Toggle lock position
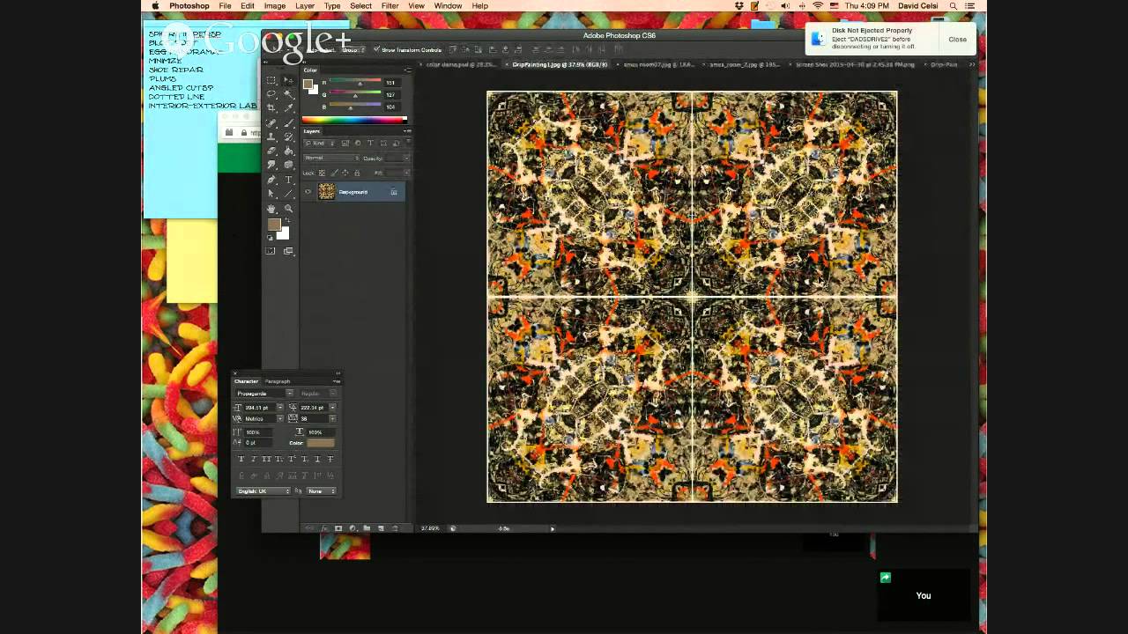The width and height of the screenshot is (1128, 634). [345, 173]
